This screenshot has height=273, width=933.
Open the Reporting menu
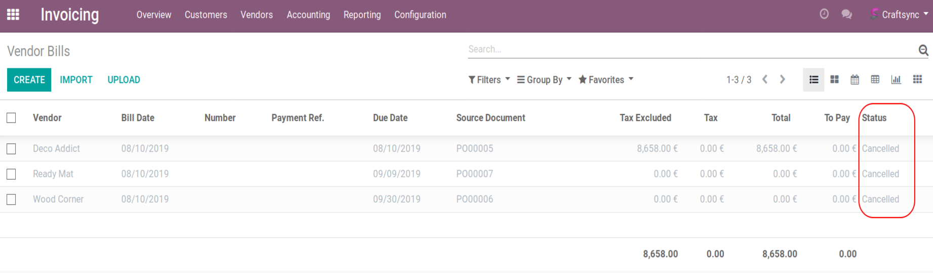click(x=361, y=15)
